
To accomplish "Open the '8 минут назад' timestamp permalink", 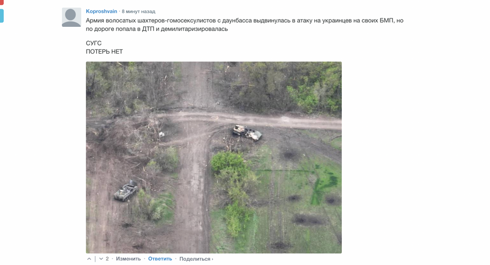I will click(138, 11).
